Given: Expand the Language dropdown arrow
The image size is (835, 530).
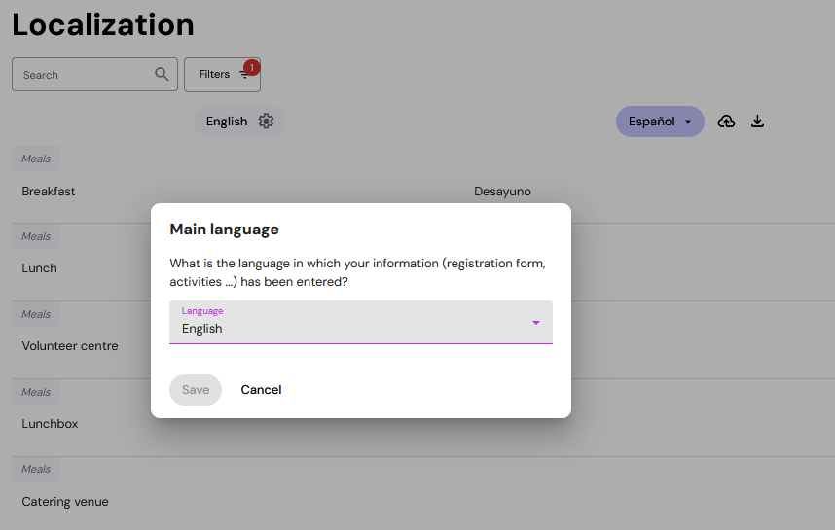Looking at the screenshot, I should coord(535,323).
